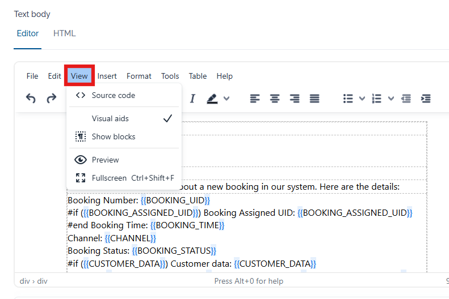Screen dimensions: 449x299
Task: Expand the bullet list style options
Action: click(x=362, y=99)
